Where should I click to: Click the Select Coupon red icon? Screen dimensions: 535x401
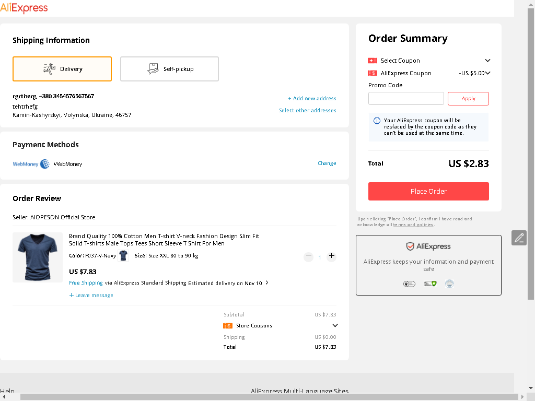click(372, 61)
